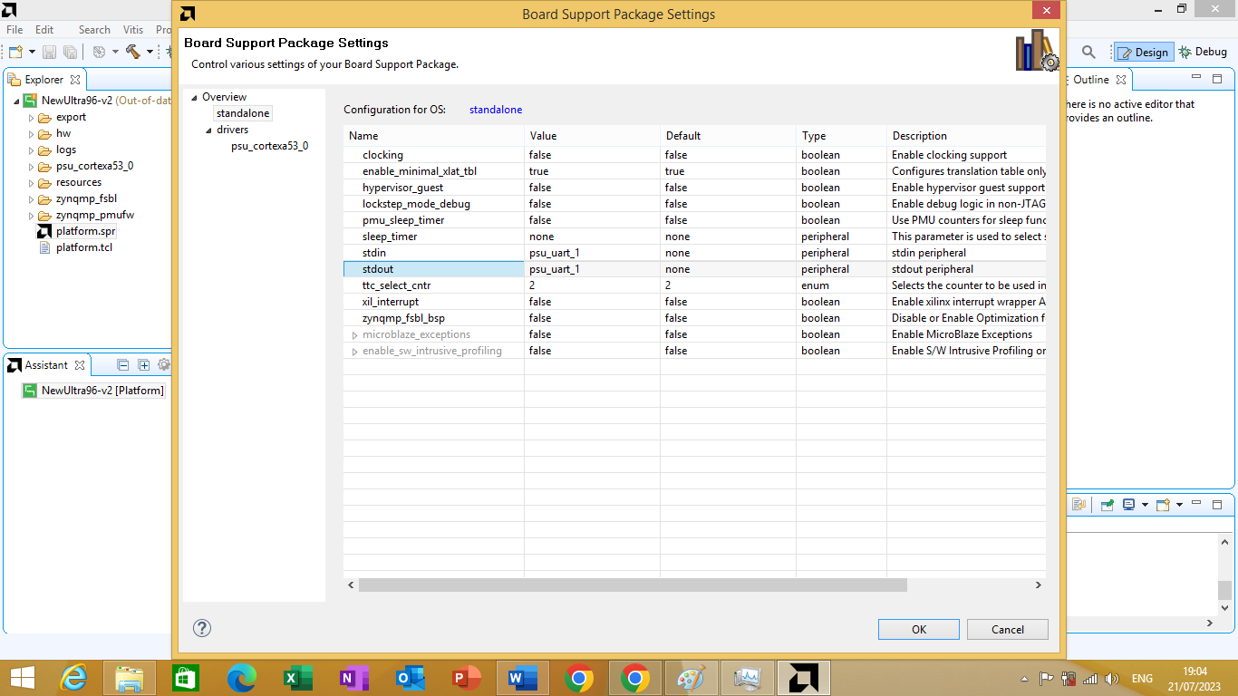
Task: Click the settings table horizontal scrollbar
Action: pos(633,585)
